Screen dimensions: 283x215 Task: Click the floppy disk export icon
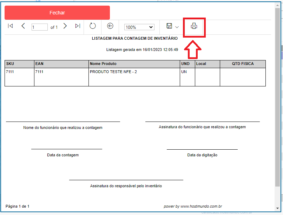[x=169, y=26]
